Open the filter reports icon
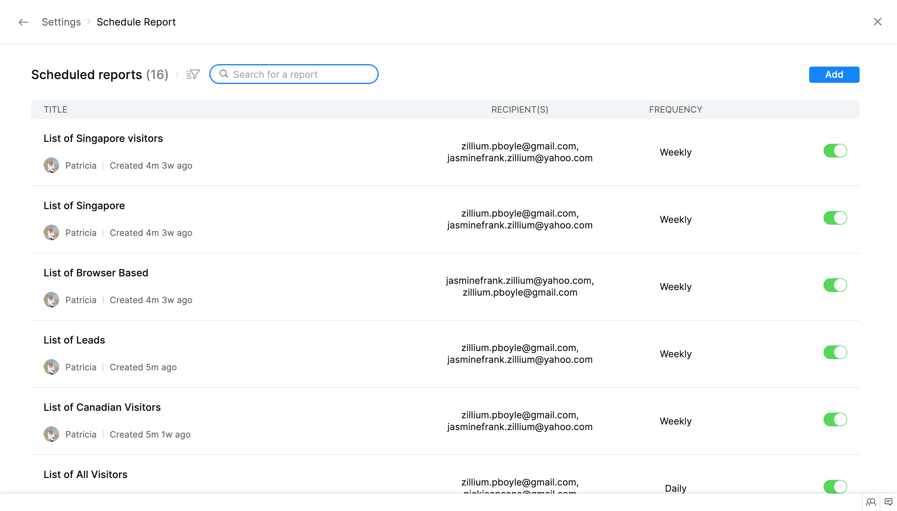The width and height of the screenshot is (897, 511). (x=193, y=74)
